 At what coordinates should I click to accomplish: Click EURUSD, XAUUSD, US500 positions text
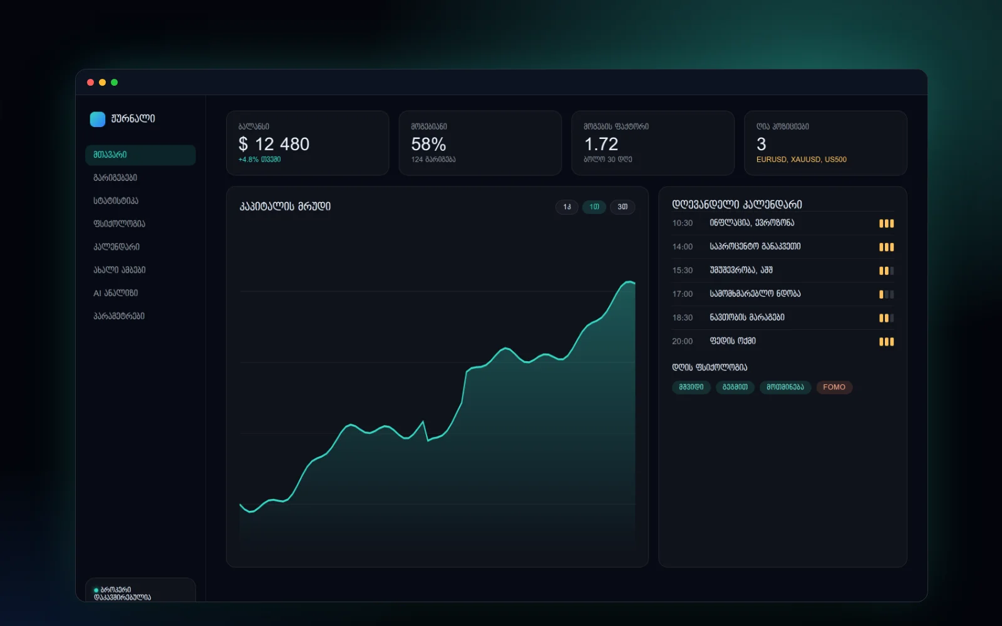[802, 160]
